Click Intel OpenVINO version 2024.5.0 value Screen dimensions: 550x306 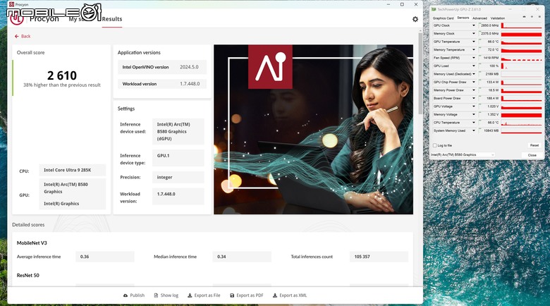tap(189, 67)
